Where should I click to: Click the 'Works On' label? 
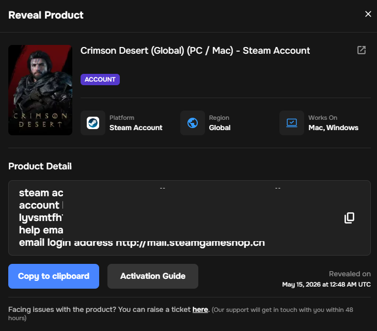click(x=323, y=118)
